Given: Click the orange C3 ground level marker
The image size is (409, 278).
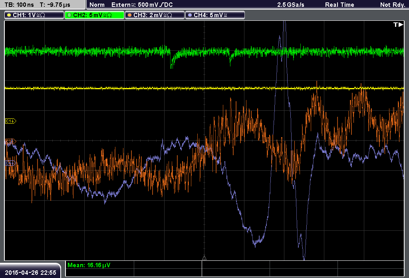Looking at the screenshot, I should (x=11, y=142).
